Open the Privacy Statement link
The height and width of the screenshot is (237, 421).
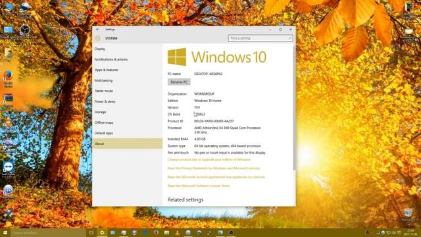click(214, 169)
